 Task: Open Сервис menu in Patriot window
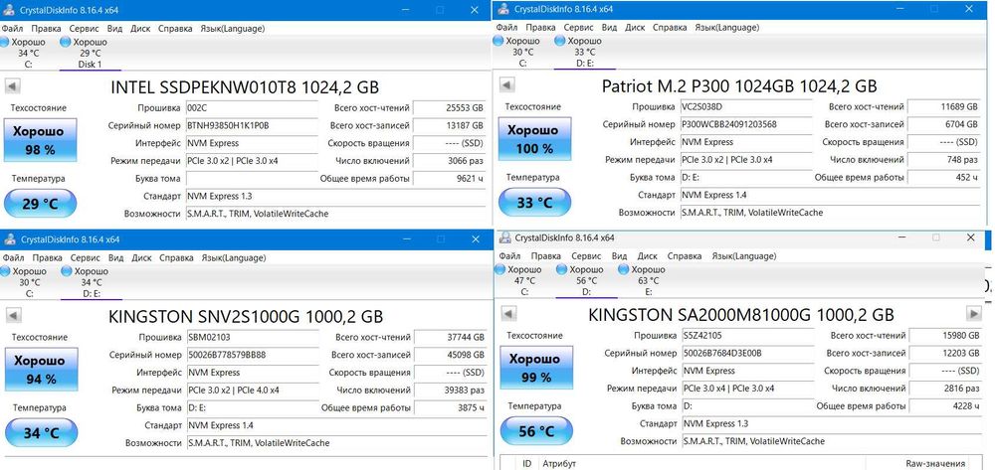(x=579, y=27)
